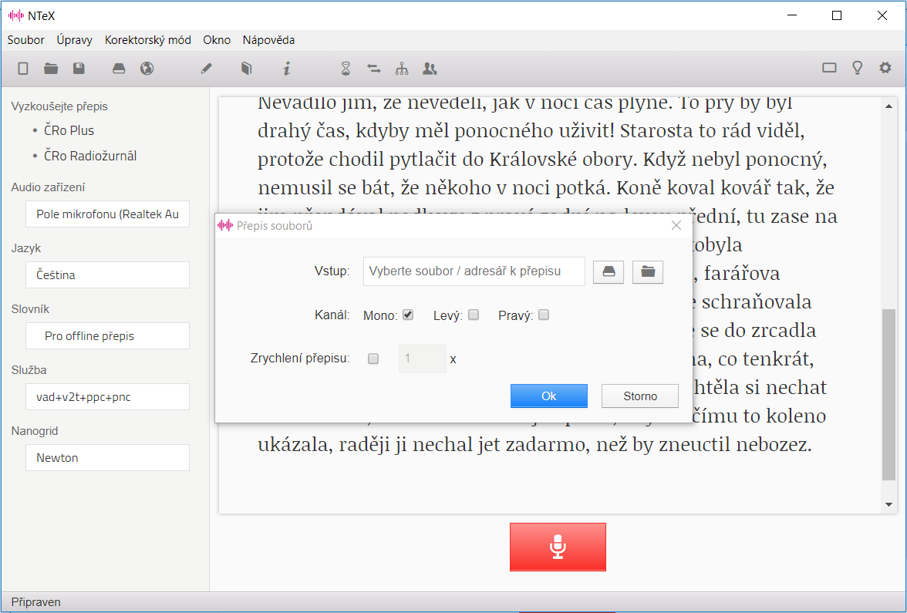The width and height of the screenshot is (907, 613).
Task: Check the Levý channel checkbox
Action: click(474, 315)
